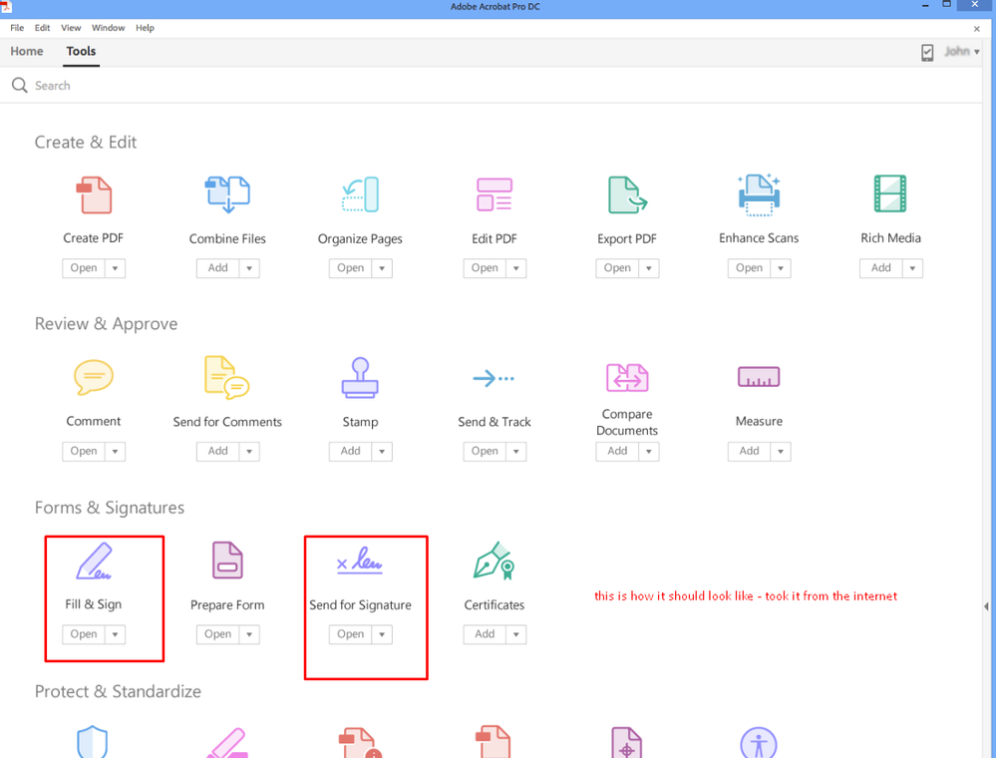Screen dimensions: 996x758
Task: Select the Combine Files icon
Action: (x=227, y=194)
